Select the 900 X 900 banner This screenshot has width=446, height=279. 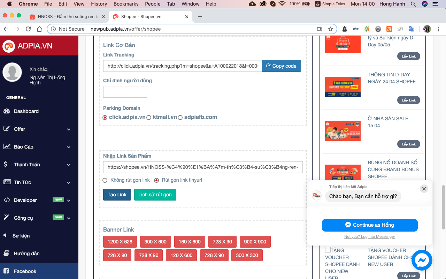pos(255,242)
